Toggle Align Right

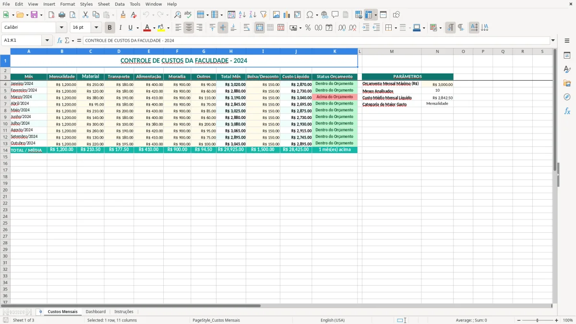point(199,28)
